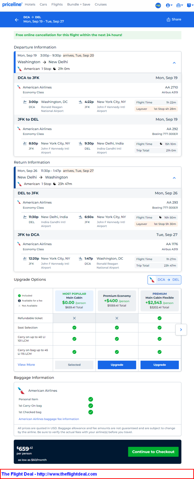Open the Bundle + Save menu item
The image size is (194, 479).
point(79,4)
